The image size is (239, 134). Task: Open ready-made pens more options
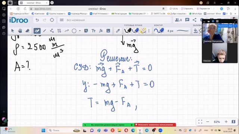tap(149, 31)
